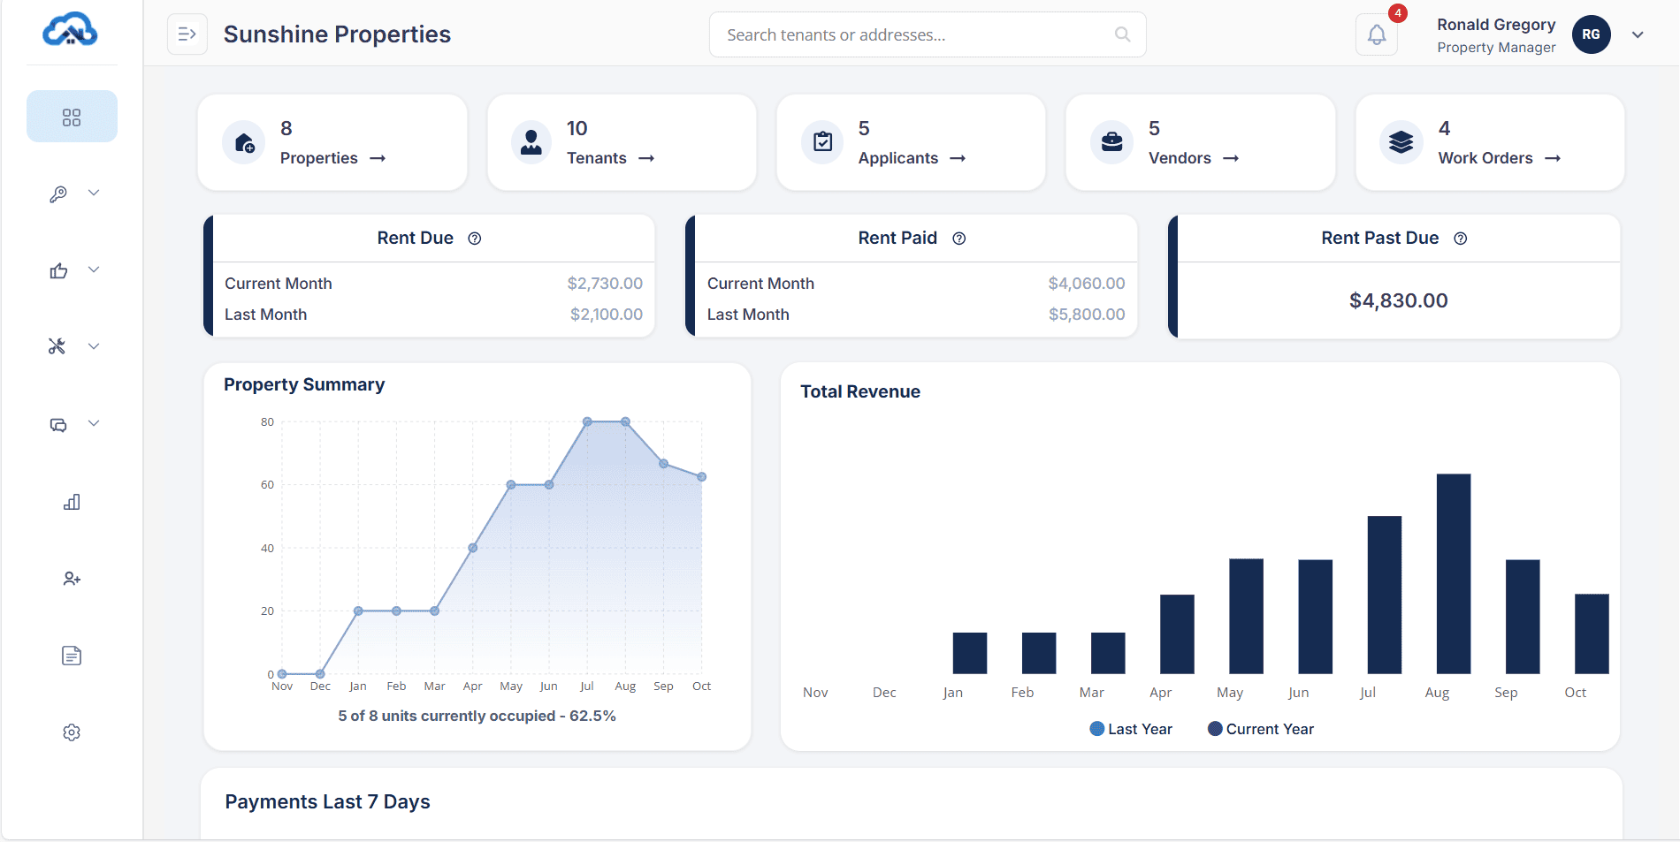Screen dimensions: 1680x842
Task: Open the user profile dropdown chevron
Action: tap(1638, 35)
